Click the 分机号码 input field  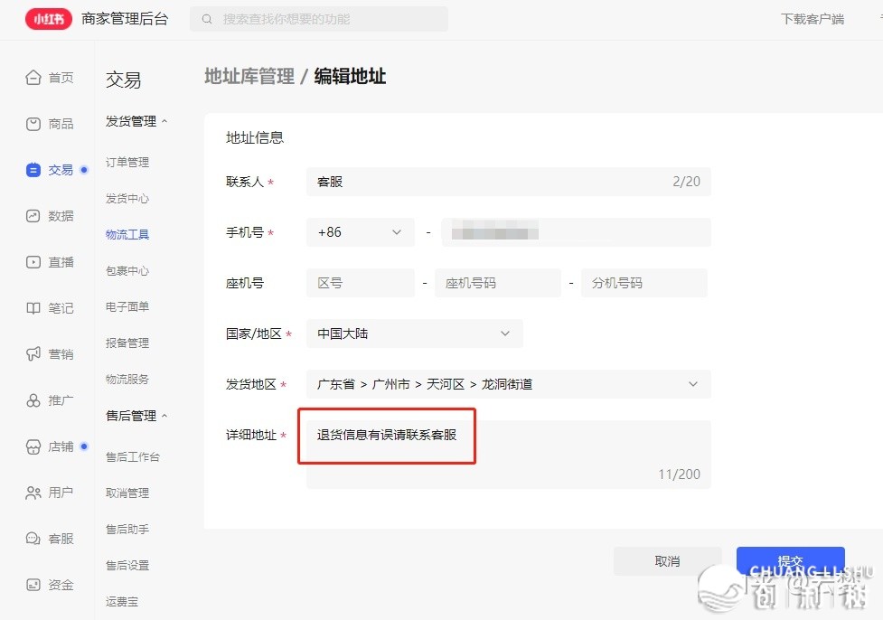tap(644, 283)
